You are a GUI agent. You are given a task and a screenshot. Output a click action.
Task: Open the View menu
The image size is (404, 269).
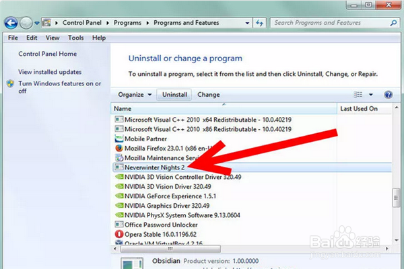(53, 38)
